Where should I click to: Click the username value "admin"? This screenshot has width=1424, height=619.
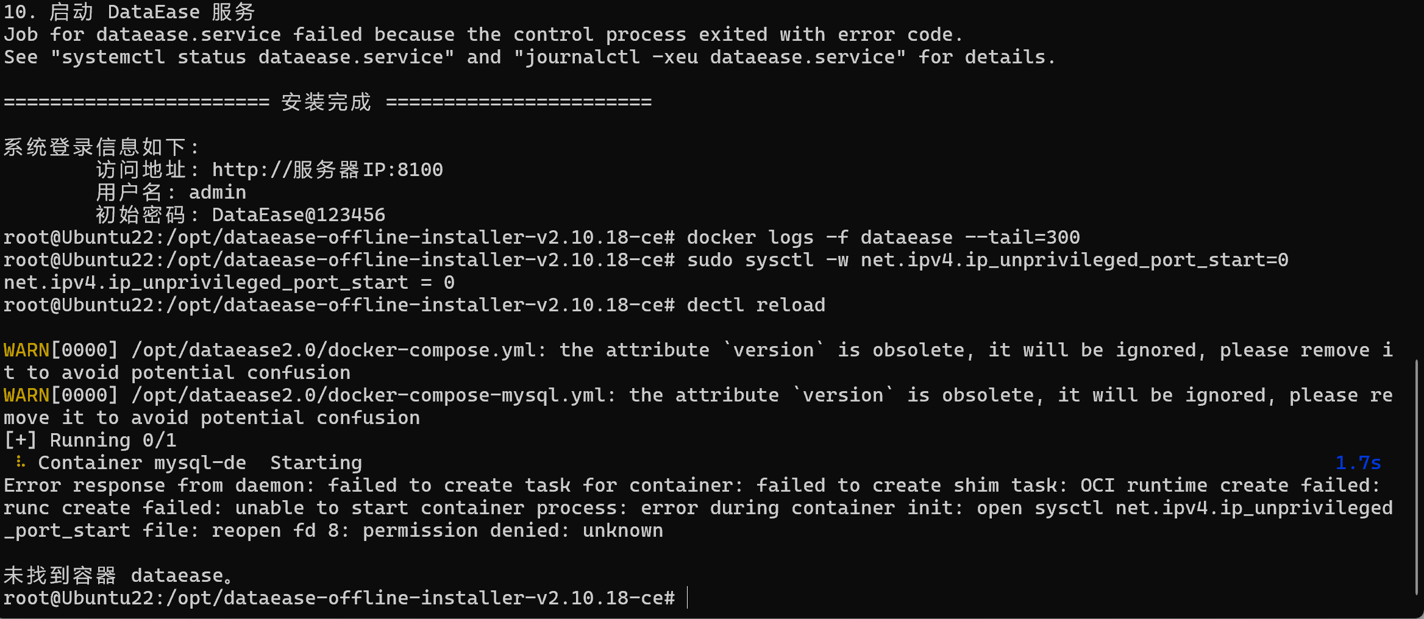tap(218, 193)
